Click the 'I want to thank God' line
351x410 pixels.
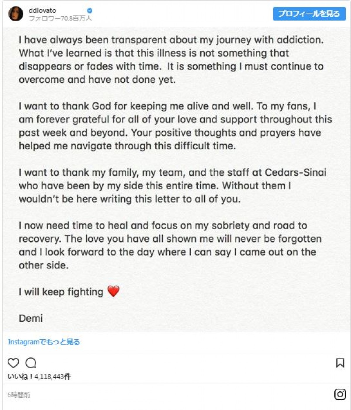point(167,106)
